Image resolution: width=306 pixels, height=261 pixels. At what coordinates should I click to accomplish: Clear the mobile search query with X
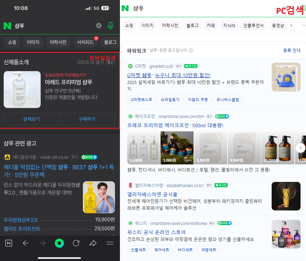click(x=99, y=26)
